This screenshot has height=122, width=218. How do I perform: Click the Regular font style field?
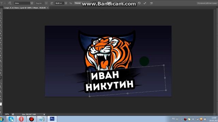click(x=40, y=3)
